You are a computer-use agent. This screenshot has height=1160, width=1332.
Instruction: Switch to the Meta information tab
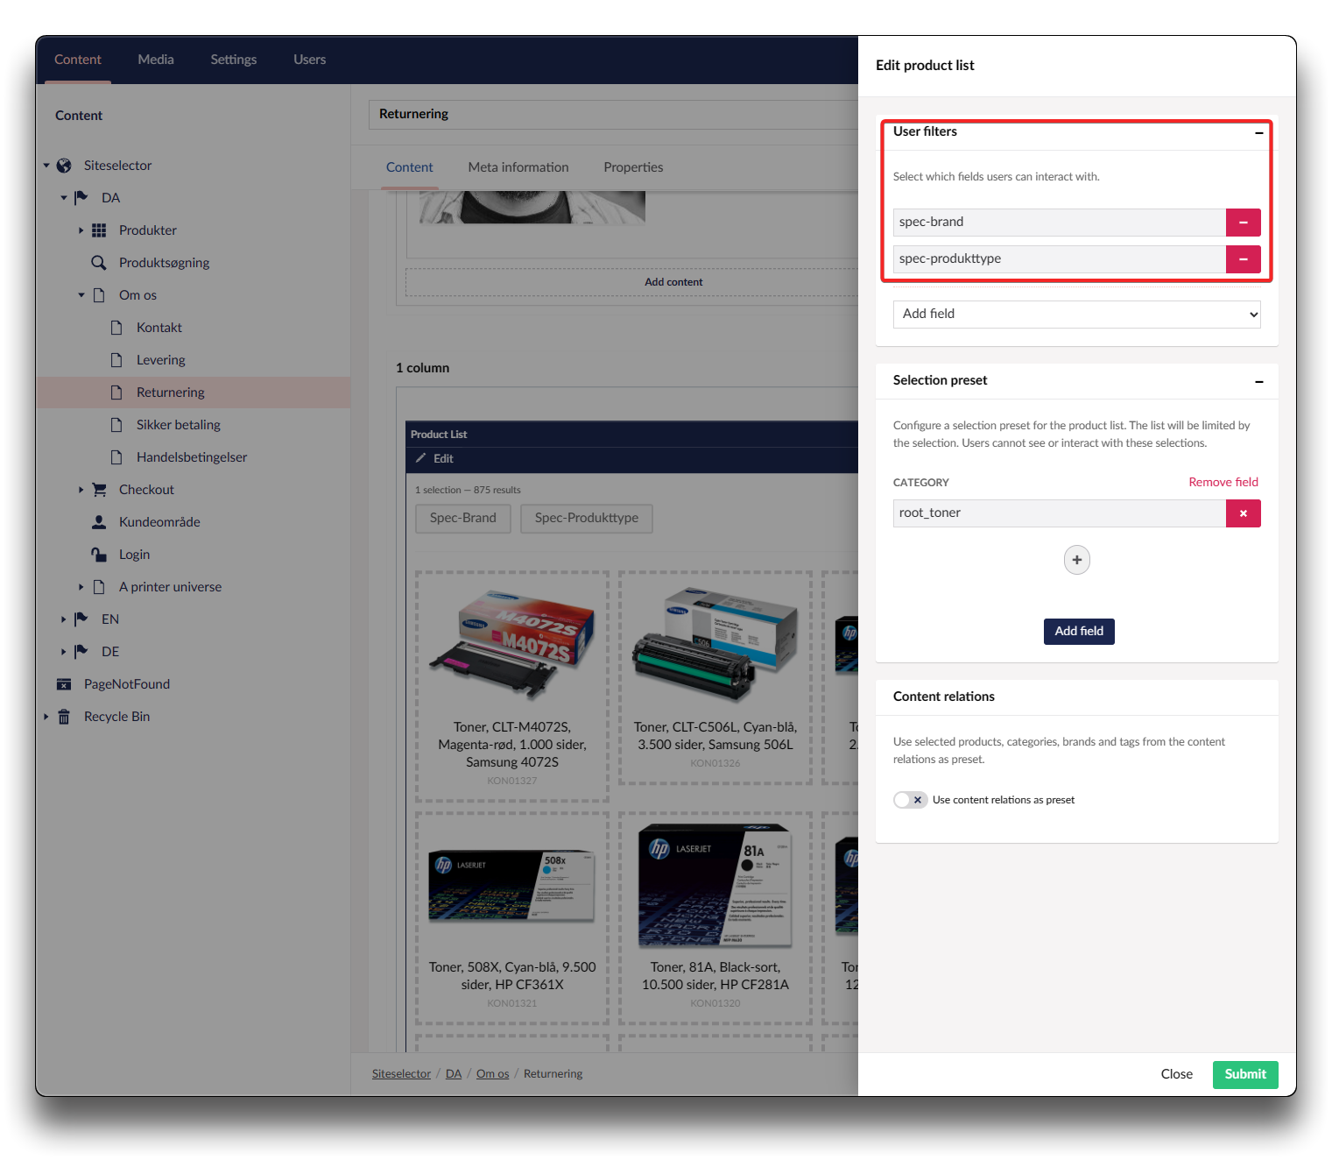518,167
